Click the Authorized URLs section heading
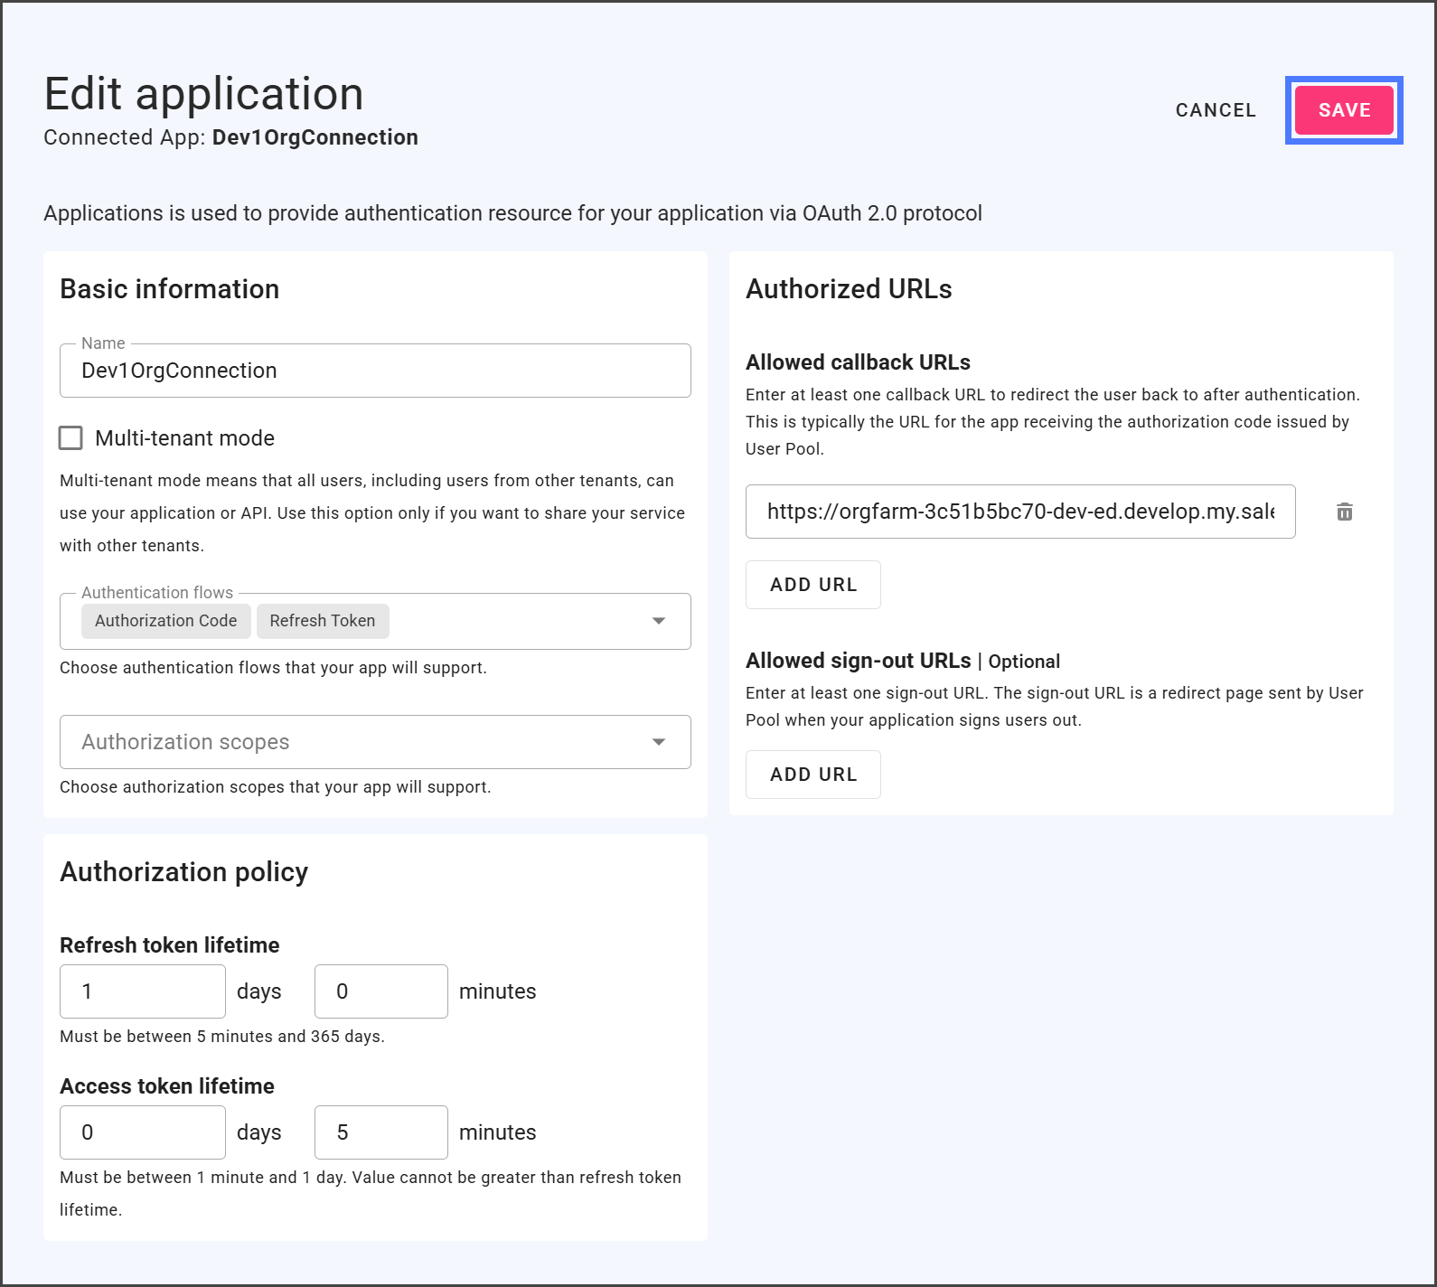This screenshot has width=1437, height=1287. pos(848,289)
